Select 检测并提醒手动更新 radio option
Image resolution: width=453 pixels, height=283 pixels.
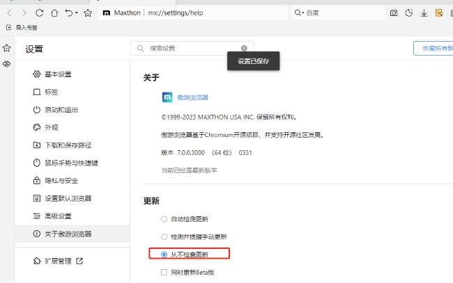(x=164, y=236)
